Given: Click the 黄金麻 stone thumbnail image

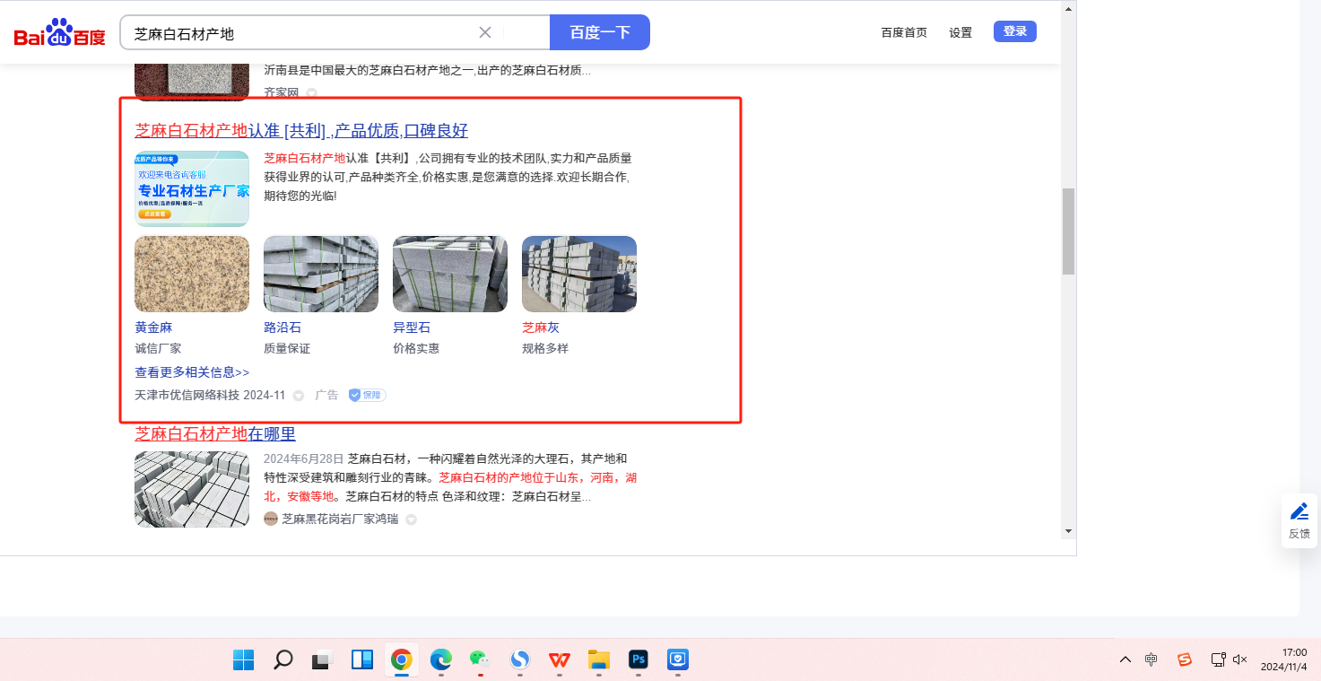Looking at the screenshot, I should (192, 274).
